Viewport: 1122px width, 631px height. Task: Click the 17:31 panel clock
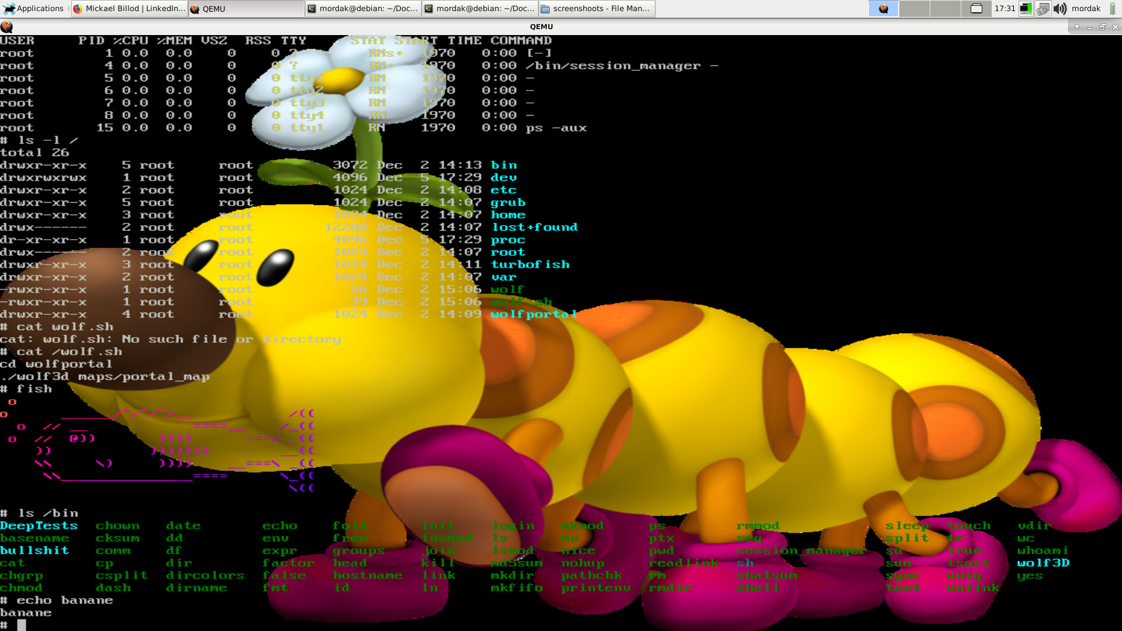pos(1005,8)
